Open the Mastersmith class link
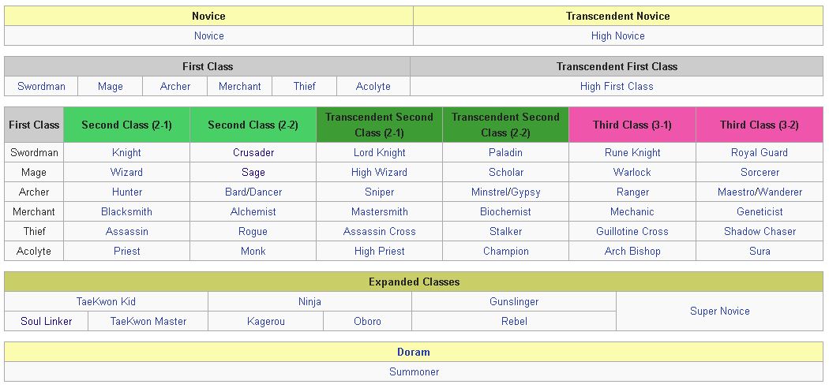The width and height of the screenshot is (829, 388). pyautogui.click(x=379, y=211)
